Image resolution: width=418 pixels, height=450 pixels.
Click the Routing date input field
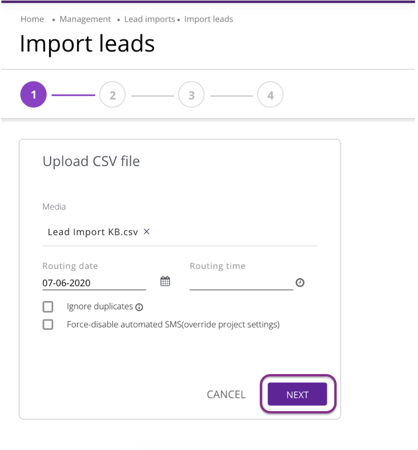94,283
